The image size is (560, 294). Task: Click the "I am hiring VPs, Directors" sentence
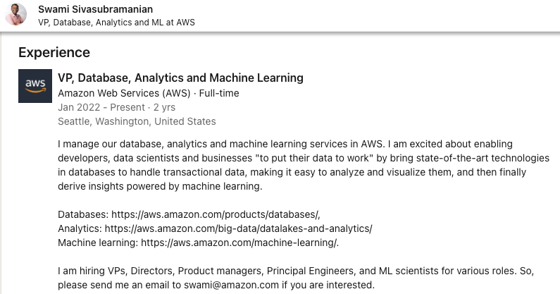coord(296,278)
